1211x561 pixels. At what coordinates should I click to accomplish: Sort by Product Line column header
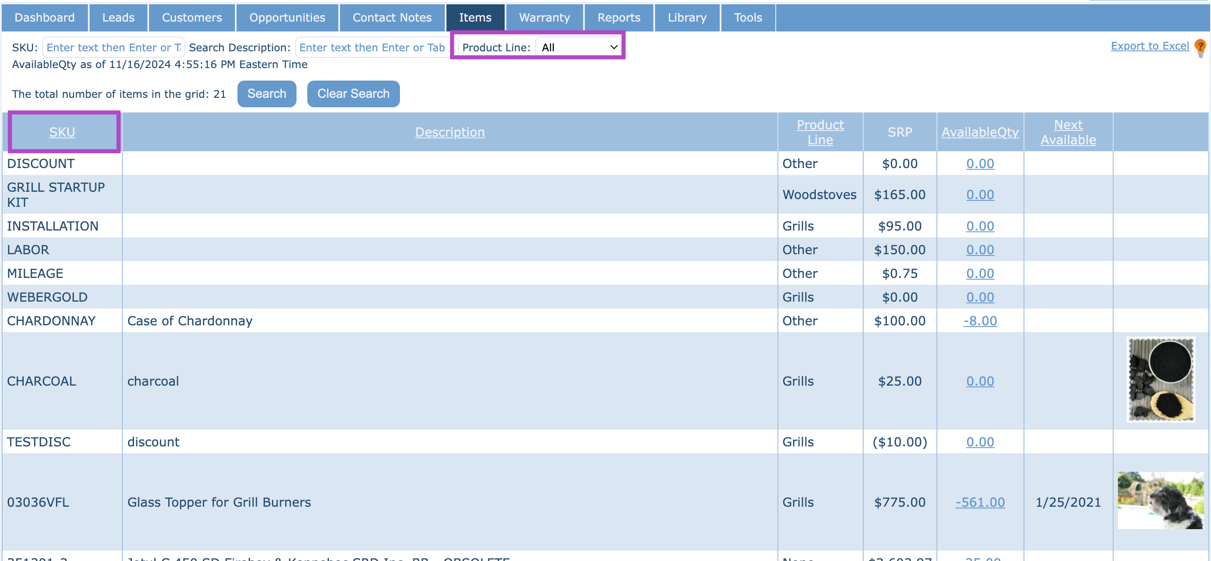(x=820, y=132)
